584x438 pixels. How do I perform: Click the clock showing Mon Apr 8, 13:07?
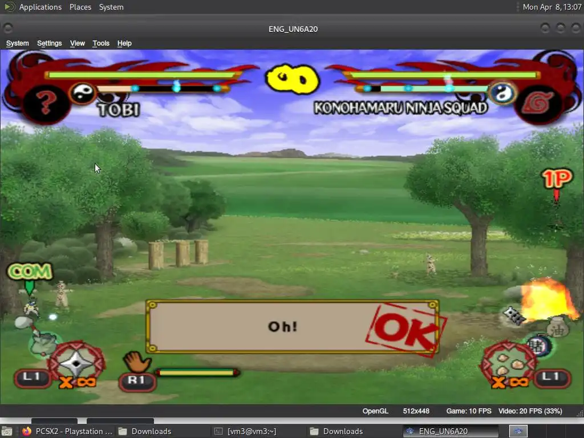coord(551,7)
